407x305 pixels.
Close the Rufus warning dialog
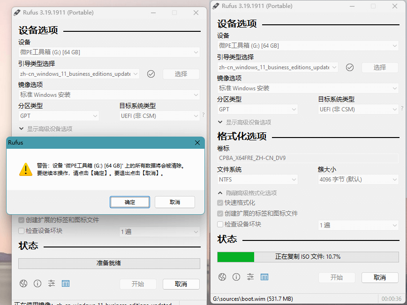point(197,143)
